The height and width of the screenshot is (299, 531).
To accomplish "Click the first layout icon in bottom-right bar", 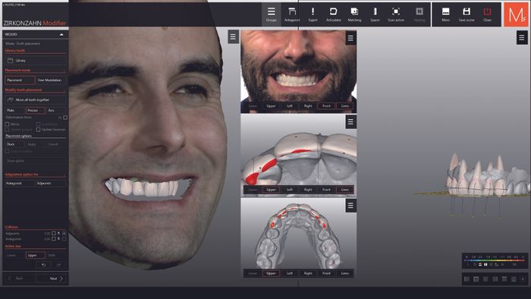I will 467,279.
